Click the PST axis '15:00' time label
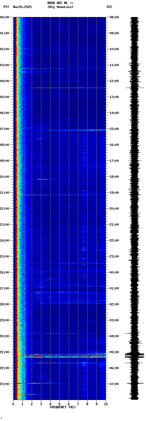 pos(4,256)
